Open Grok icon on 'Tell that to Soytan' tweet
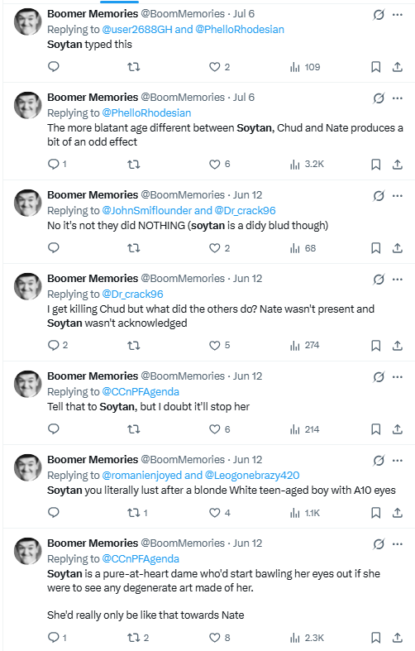Screen dimensions: 415x651 click(379, 377)
